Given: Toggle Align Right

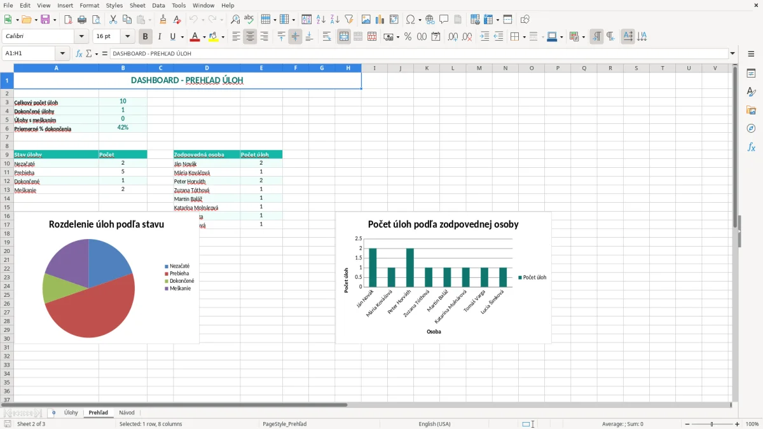Looking at the screenshot, I should 264,37.
